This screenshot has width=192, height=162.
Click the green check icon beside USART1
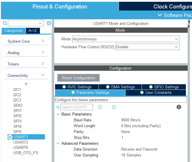pyautogui.click(x=10, y=137)
